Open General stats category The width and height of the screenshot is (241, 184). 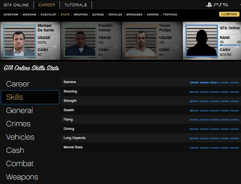coord(19,111)
